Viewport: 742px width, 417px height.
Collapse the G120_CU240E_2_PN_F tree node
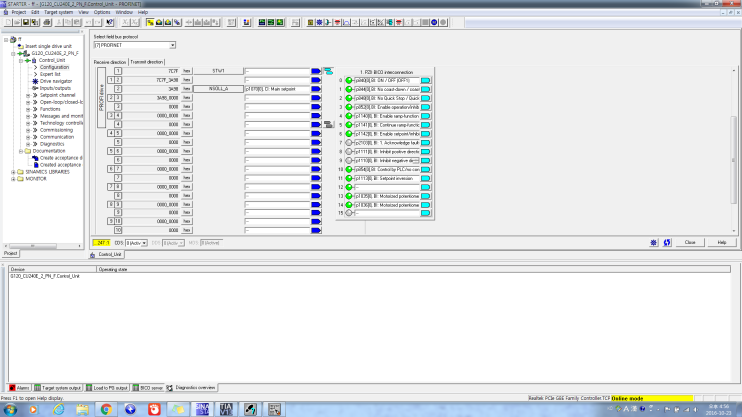click(x=13, y=54)
